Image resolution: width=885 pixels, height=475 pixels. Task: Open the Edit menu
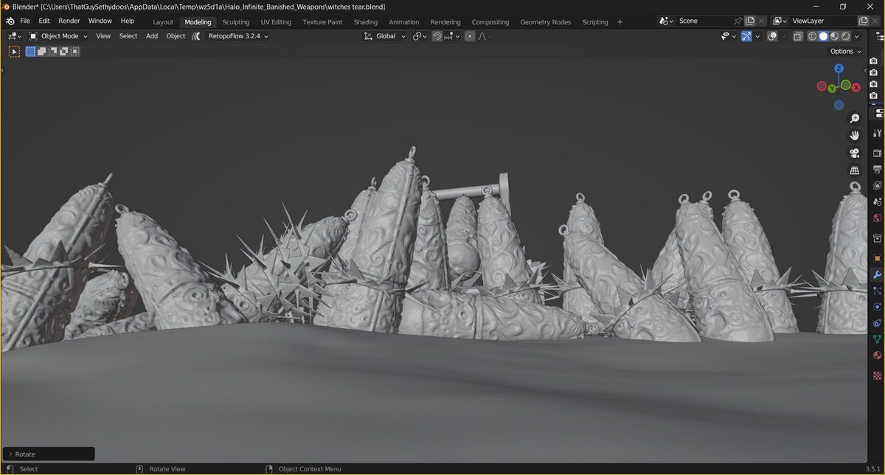point(44,21)
